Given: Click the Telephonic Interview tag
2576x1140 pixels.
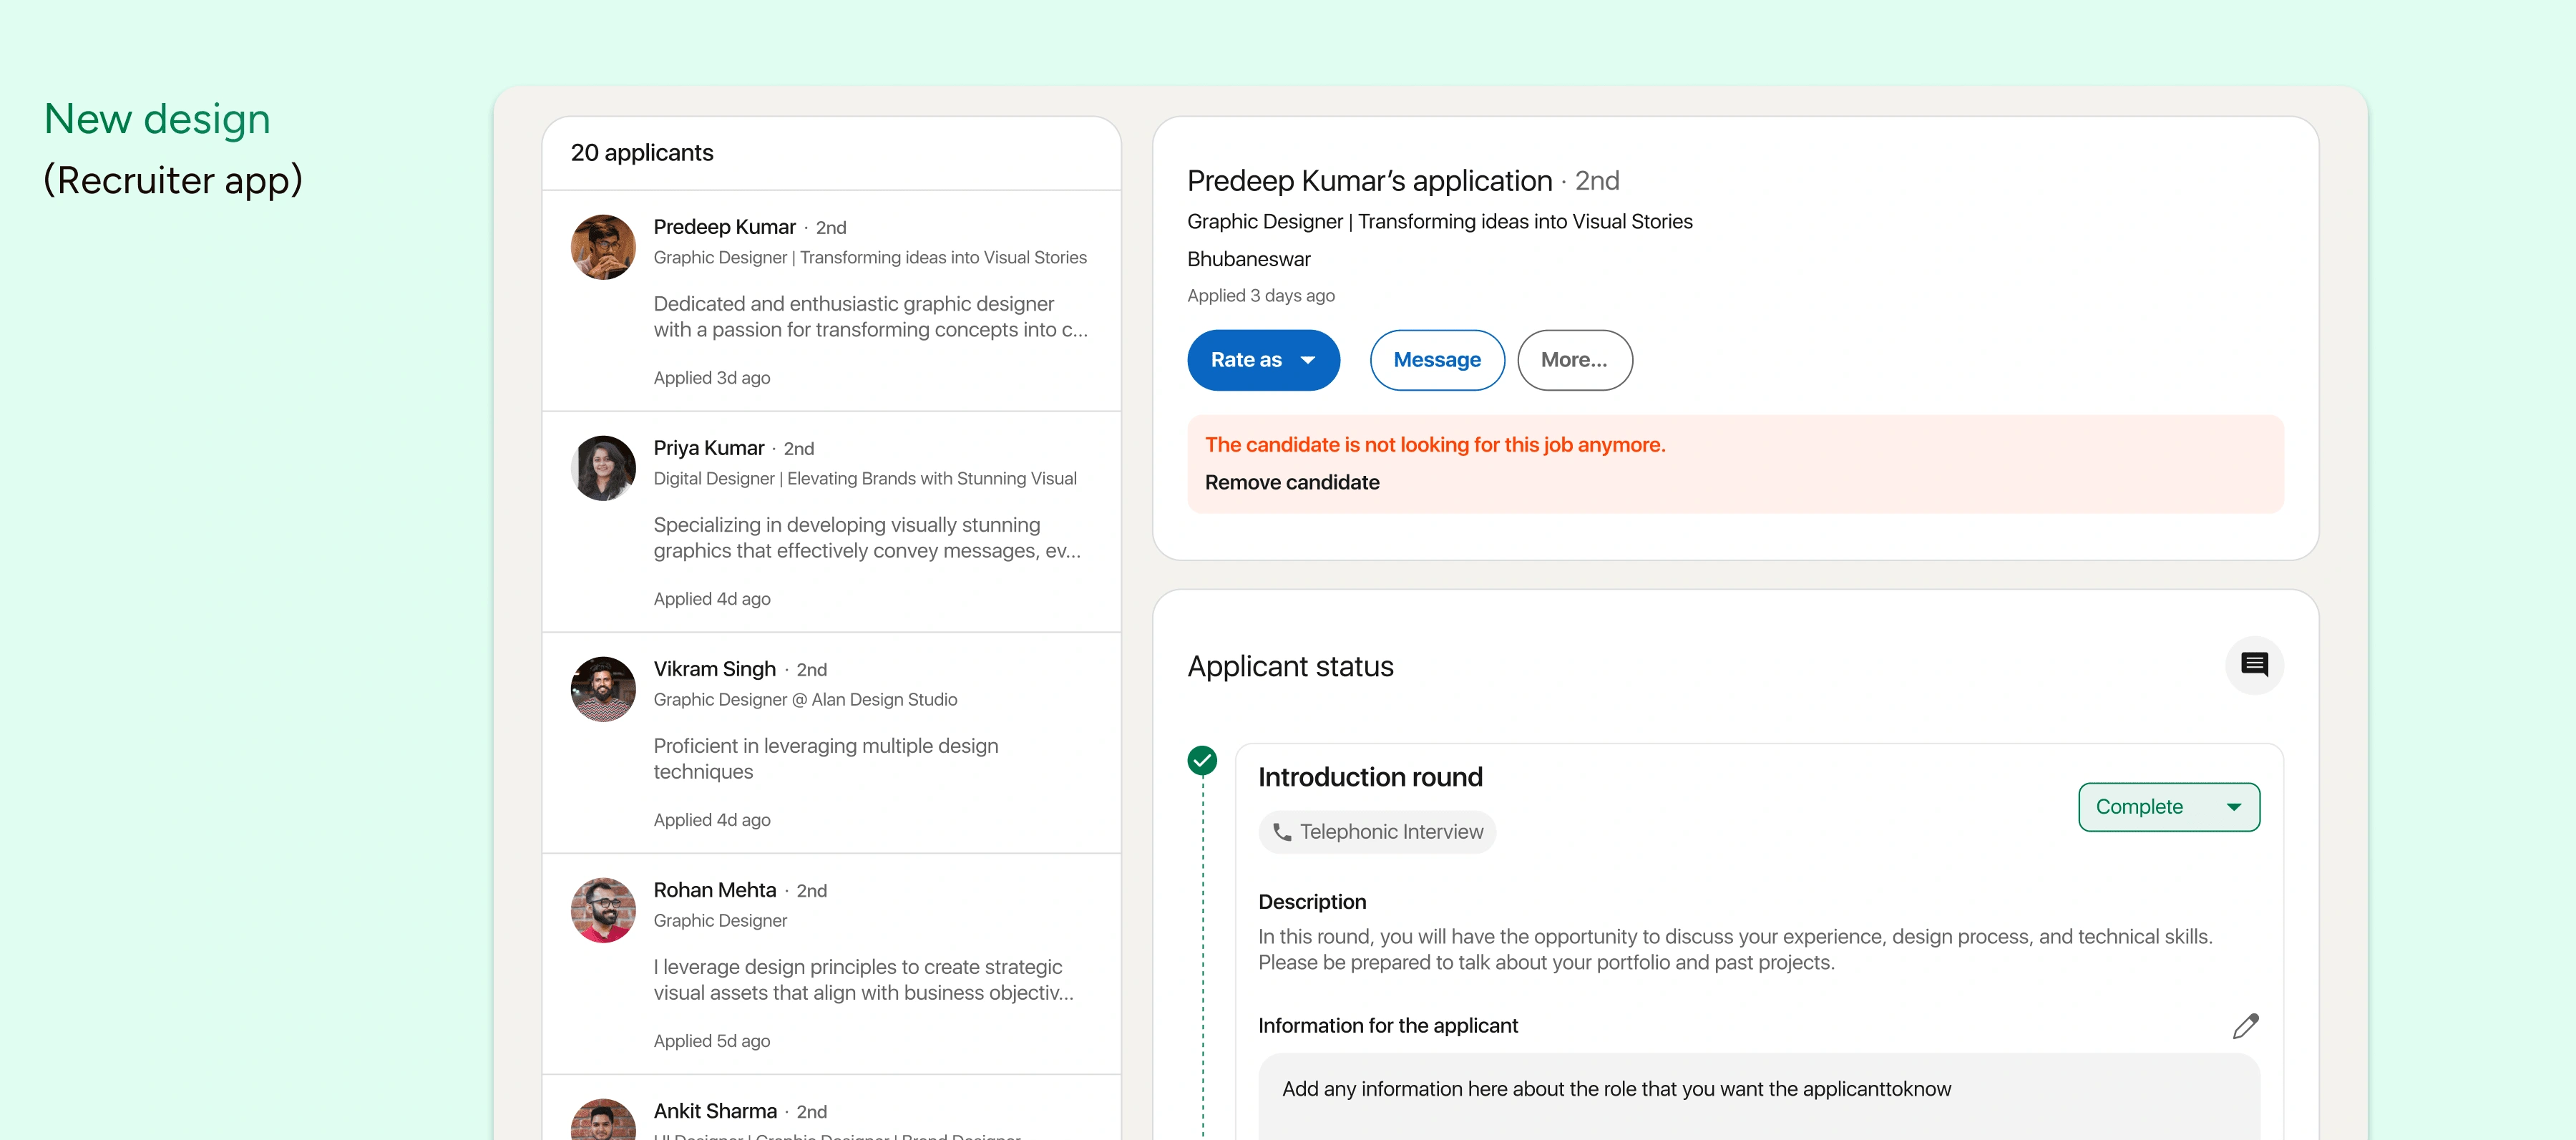Looking at the screenshot, I should pyautogui.click(x=1376, y=832).
